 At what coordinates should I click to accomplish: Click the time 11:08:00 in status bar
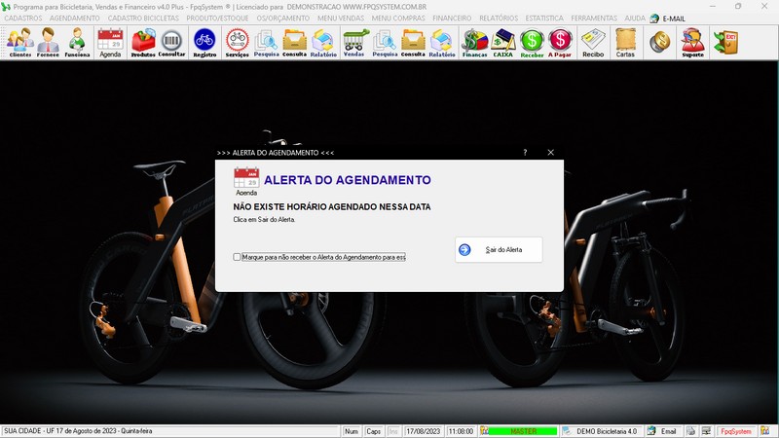pyautogui.click(x=461, y=431)
